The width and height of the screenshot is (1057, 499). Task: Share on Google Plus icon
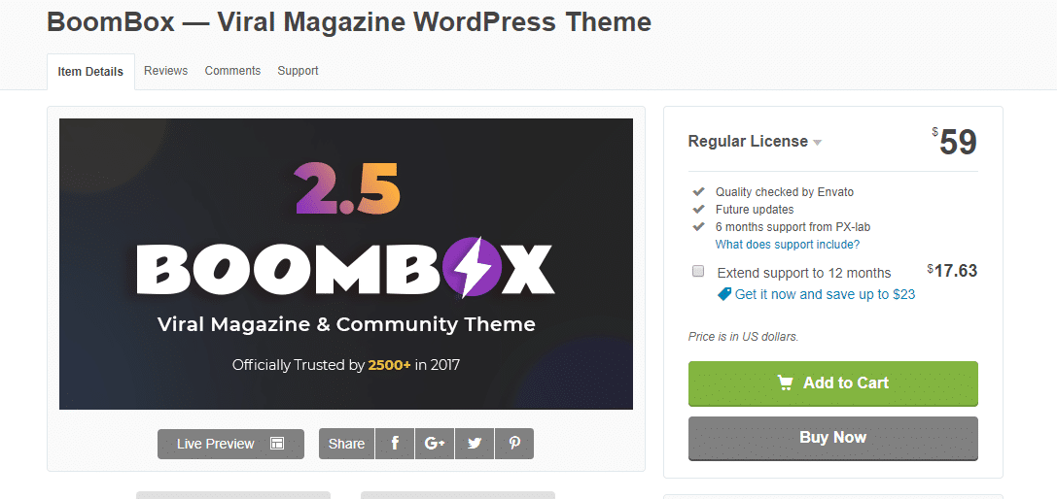[x=435, y=443]
